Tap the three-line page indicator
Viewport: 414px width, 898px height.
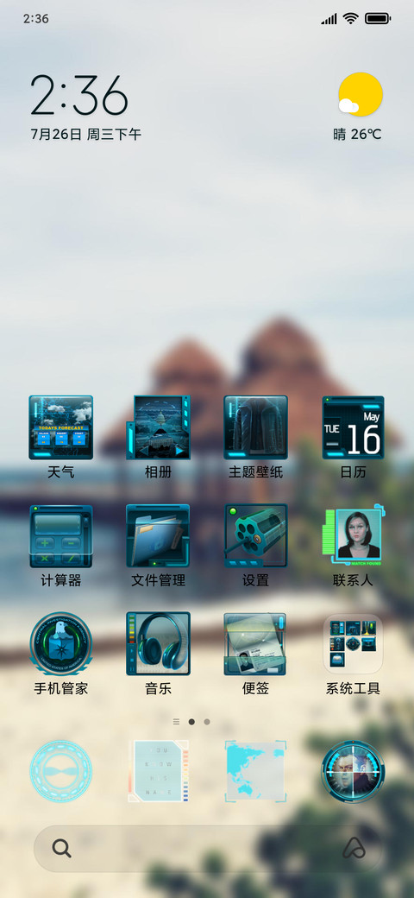pos(176,722)
